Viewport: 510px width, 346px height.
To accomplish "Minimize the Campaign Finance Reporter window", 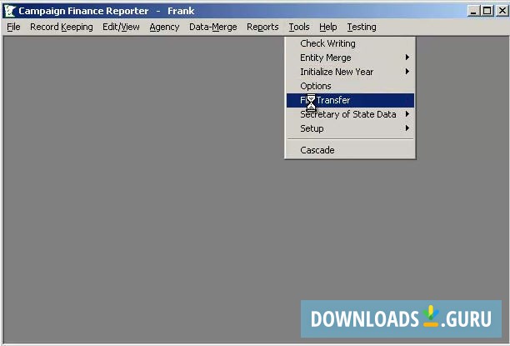I will [473, 11].
